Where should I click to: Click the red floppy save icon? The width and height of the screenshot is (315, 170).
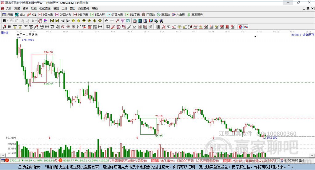click(151, 21)
